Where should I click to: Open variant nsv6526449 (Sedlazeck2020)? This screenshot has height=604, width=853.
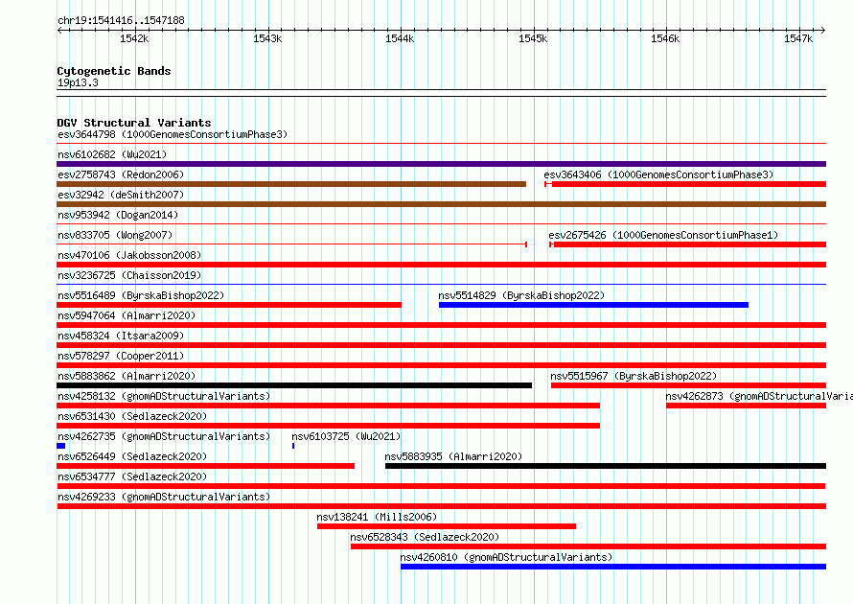pyautogui.click(x=132, y=456)
